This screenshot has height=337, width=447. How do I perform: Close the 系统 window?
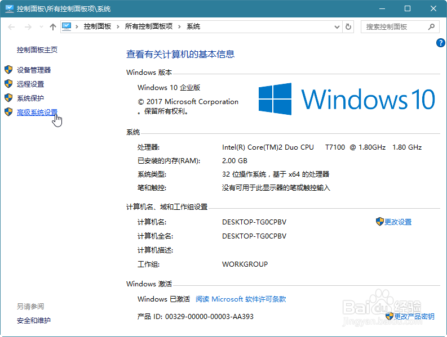tap(433, 8)
